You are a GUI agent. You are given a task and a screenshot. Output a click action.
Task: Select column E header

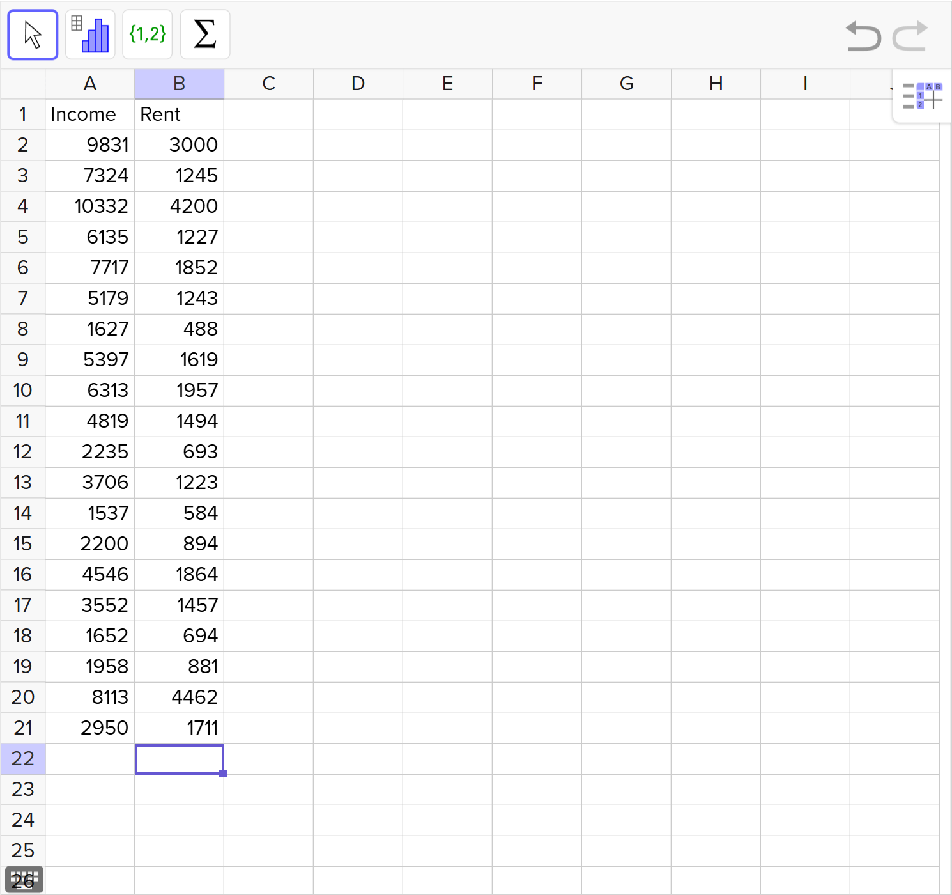pos(448,84)
